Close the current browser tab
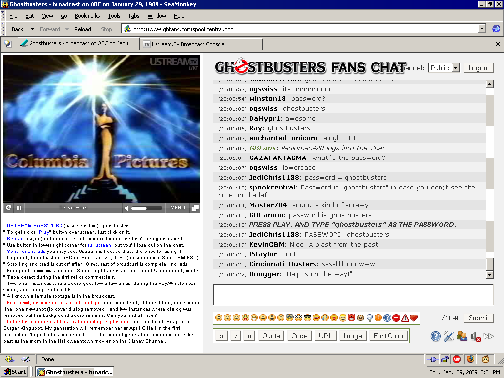Screen dimensions: 504x378 click(x=498, y=44)
